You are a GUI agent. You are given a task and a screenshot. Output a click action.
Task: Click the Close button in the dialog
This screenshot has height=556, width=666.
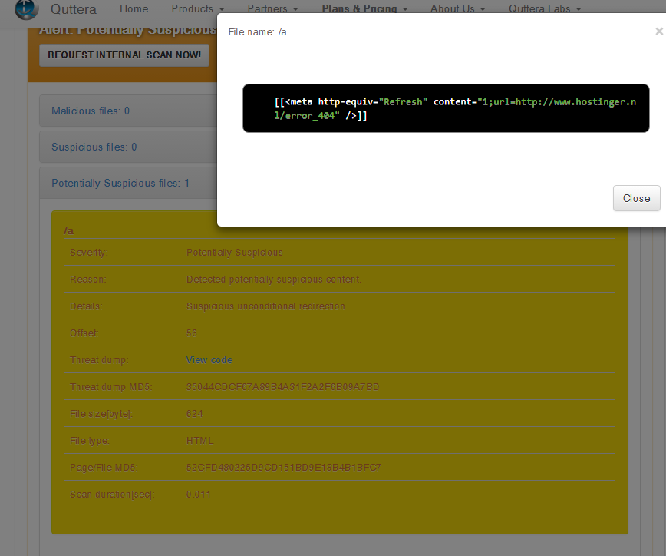(x=636, y=198)
